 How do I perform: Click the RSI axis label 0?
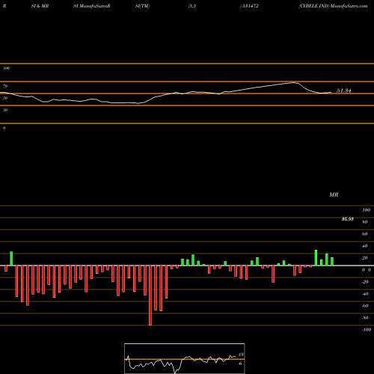(x=4, y=128)
